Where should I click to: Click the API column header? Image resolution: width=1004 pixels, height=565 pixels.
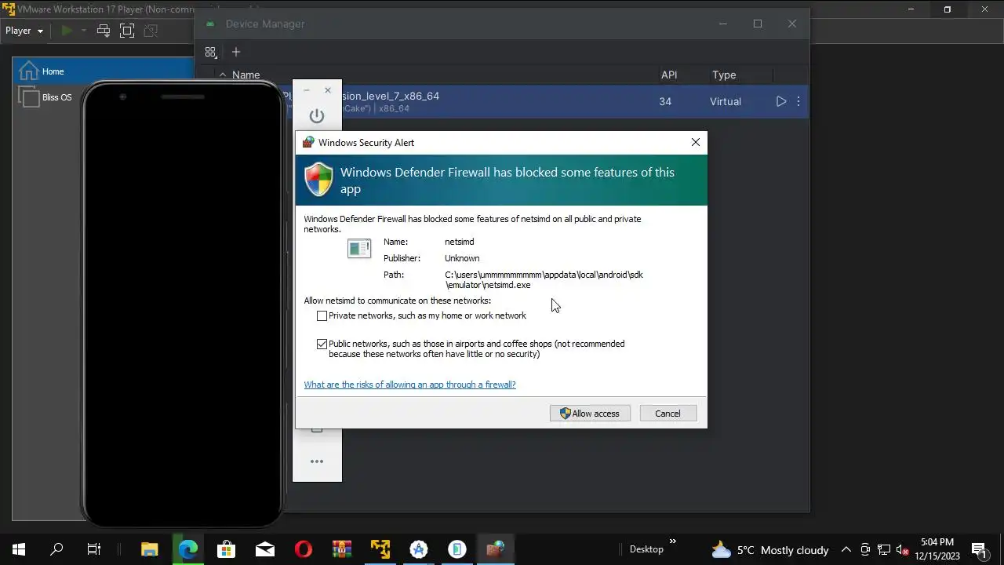click(x=669, y=75)
